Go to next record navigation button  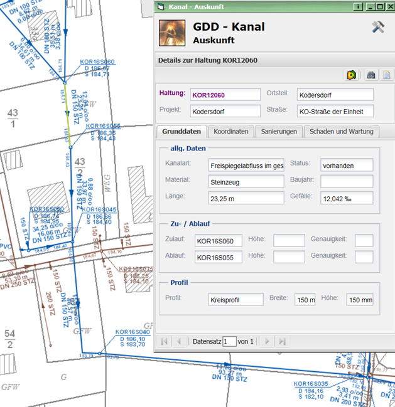tap(267, 341)
